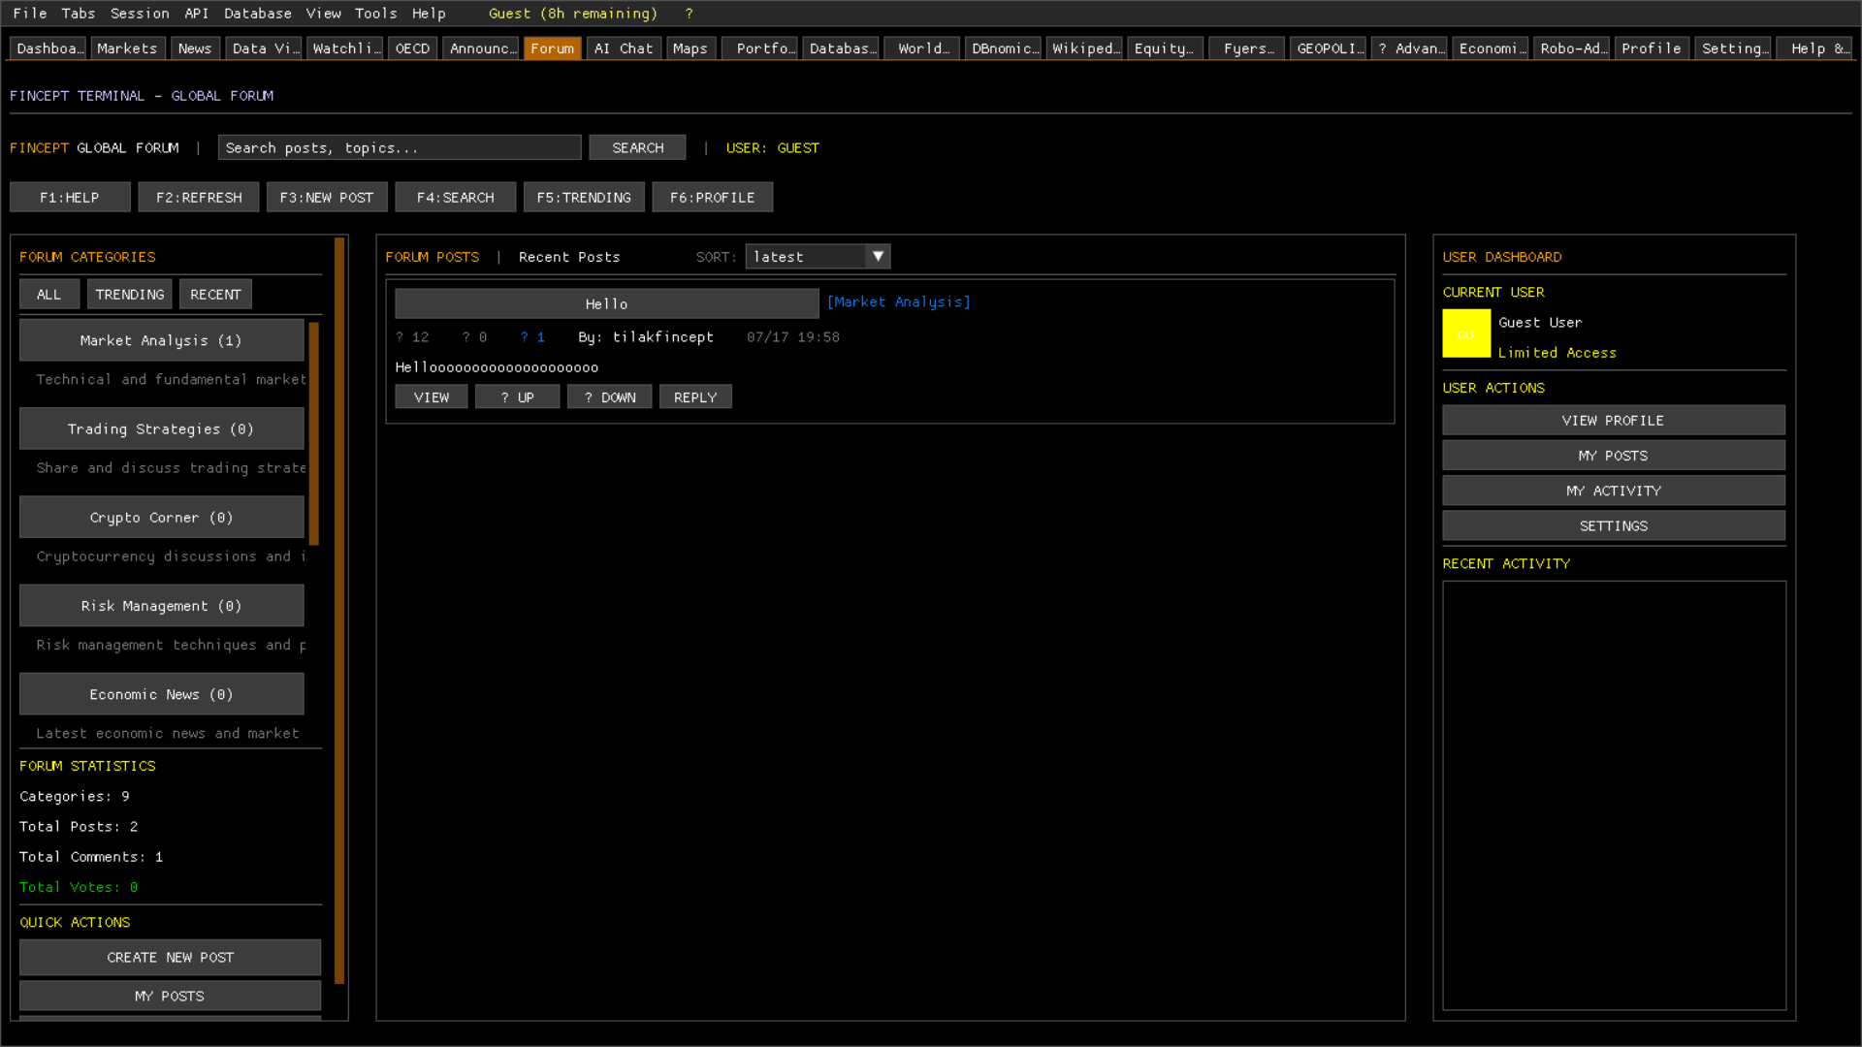Switch to the AI Chat tab
The width and height of the screenshot is (1862, 1047).
pos(624,48)
